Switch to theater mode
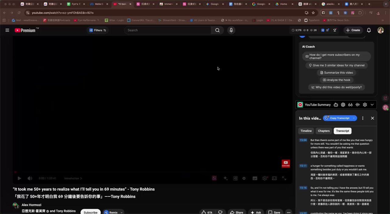This screenshot has height=214, width=390. coord(274,178)
